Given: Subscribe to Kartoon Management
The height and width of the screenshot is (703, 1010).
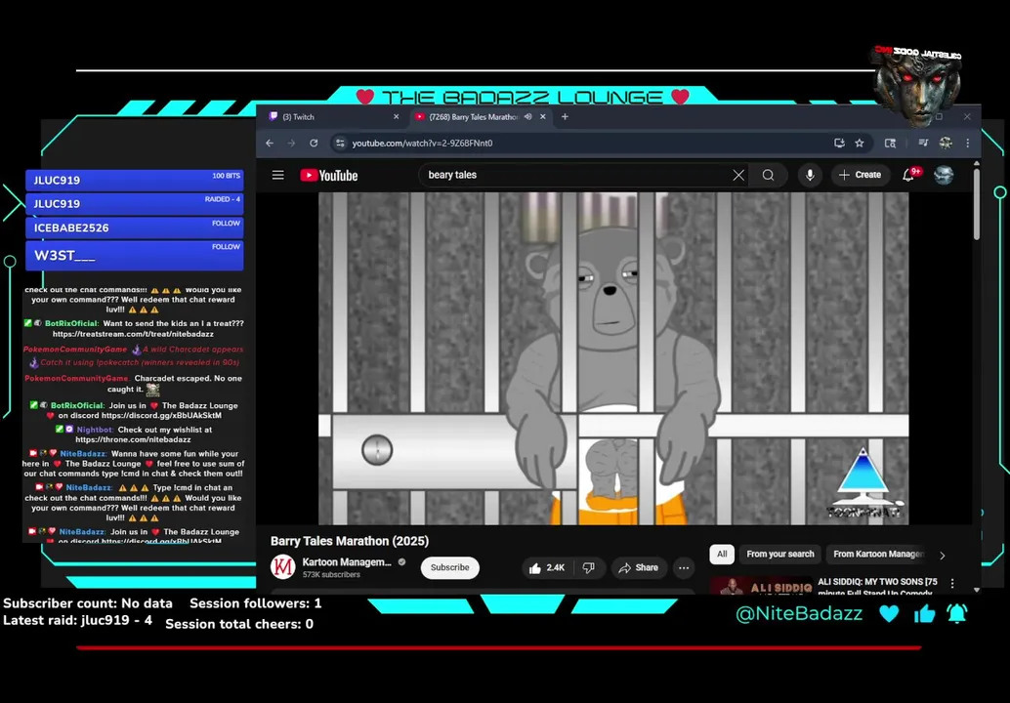Looking at the screenshot, I should click(449, 567).
